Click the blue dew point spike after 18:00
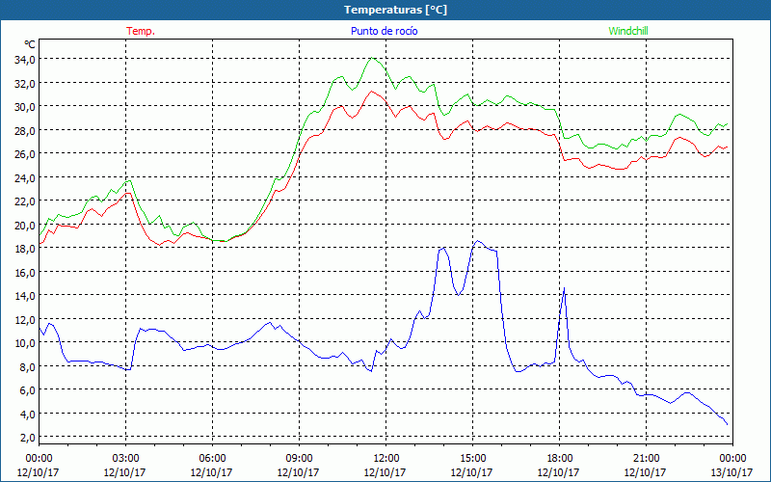 [564, 288]
